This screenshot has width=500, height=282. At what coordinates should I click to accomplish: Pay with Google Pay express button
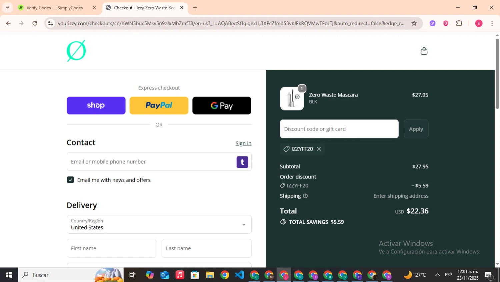pyautogui.click(x=222, y=106)
